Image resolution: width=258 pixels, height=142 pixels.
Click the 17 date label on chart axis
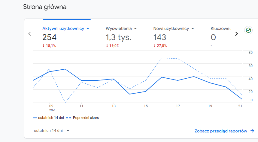(178, 106)
